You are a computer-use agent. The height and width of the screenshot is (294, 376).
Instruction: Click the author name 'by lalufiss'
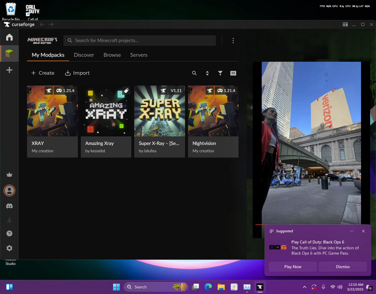[x=148, y=151]
